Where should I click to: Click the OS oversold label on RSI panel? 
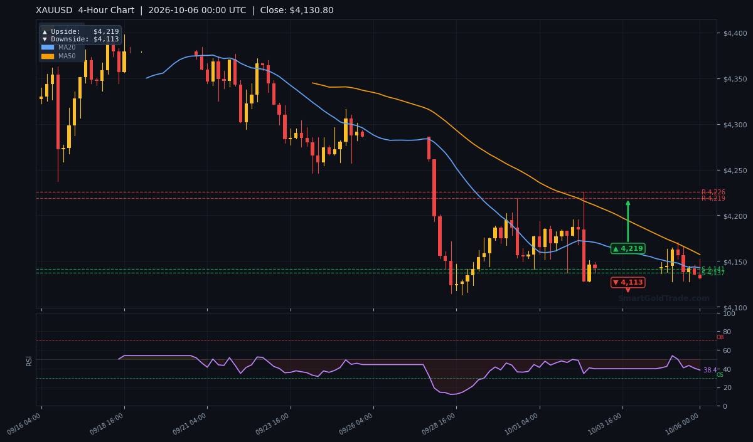tap(720, 375)
